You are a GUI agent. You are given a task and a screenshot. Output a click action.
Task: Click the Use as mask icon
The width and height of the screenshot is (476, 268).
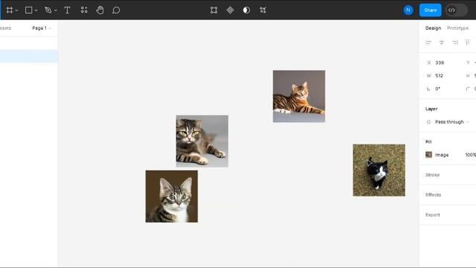(246, 10)
